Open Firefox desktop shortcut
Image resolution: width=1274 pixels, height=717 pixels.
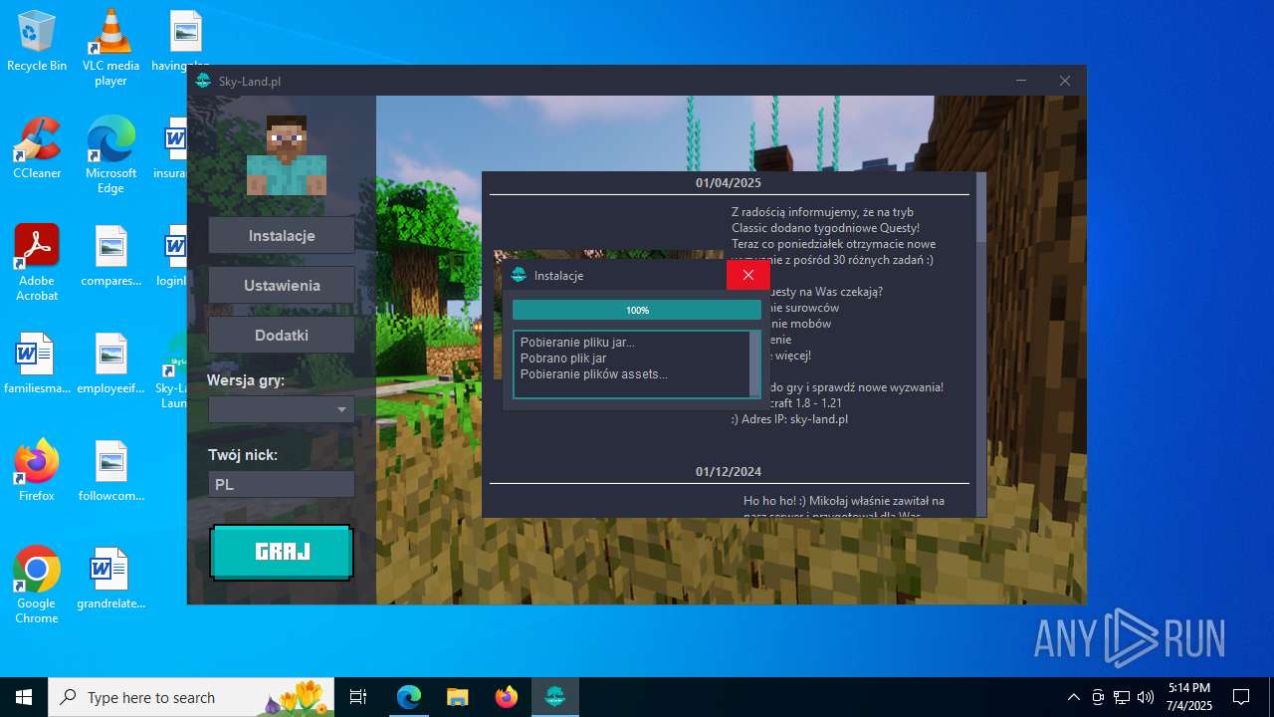[x=37, y=471]
